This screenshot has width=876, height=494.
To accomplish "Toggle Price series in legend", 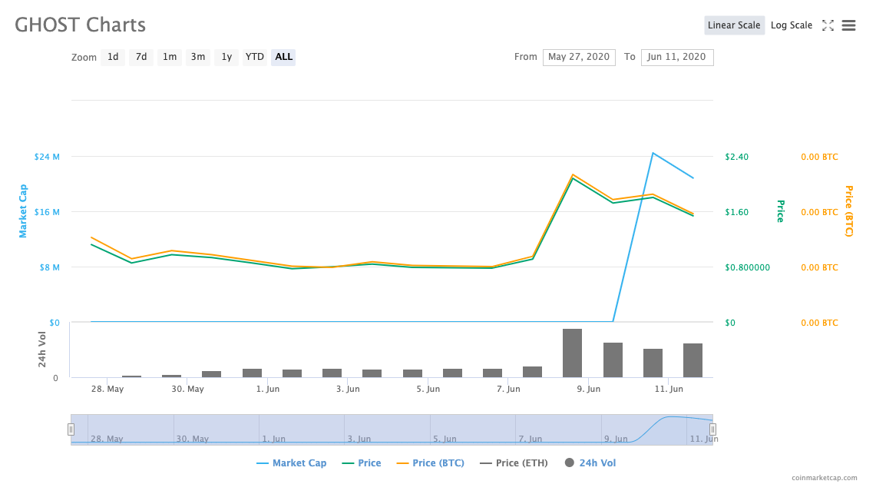I will tap(362, 463).
